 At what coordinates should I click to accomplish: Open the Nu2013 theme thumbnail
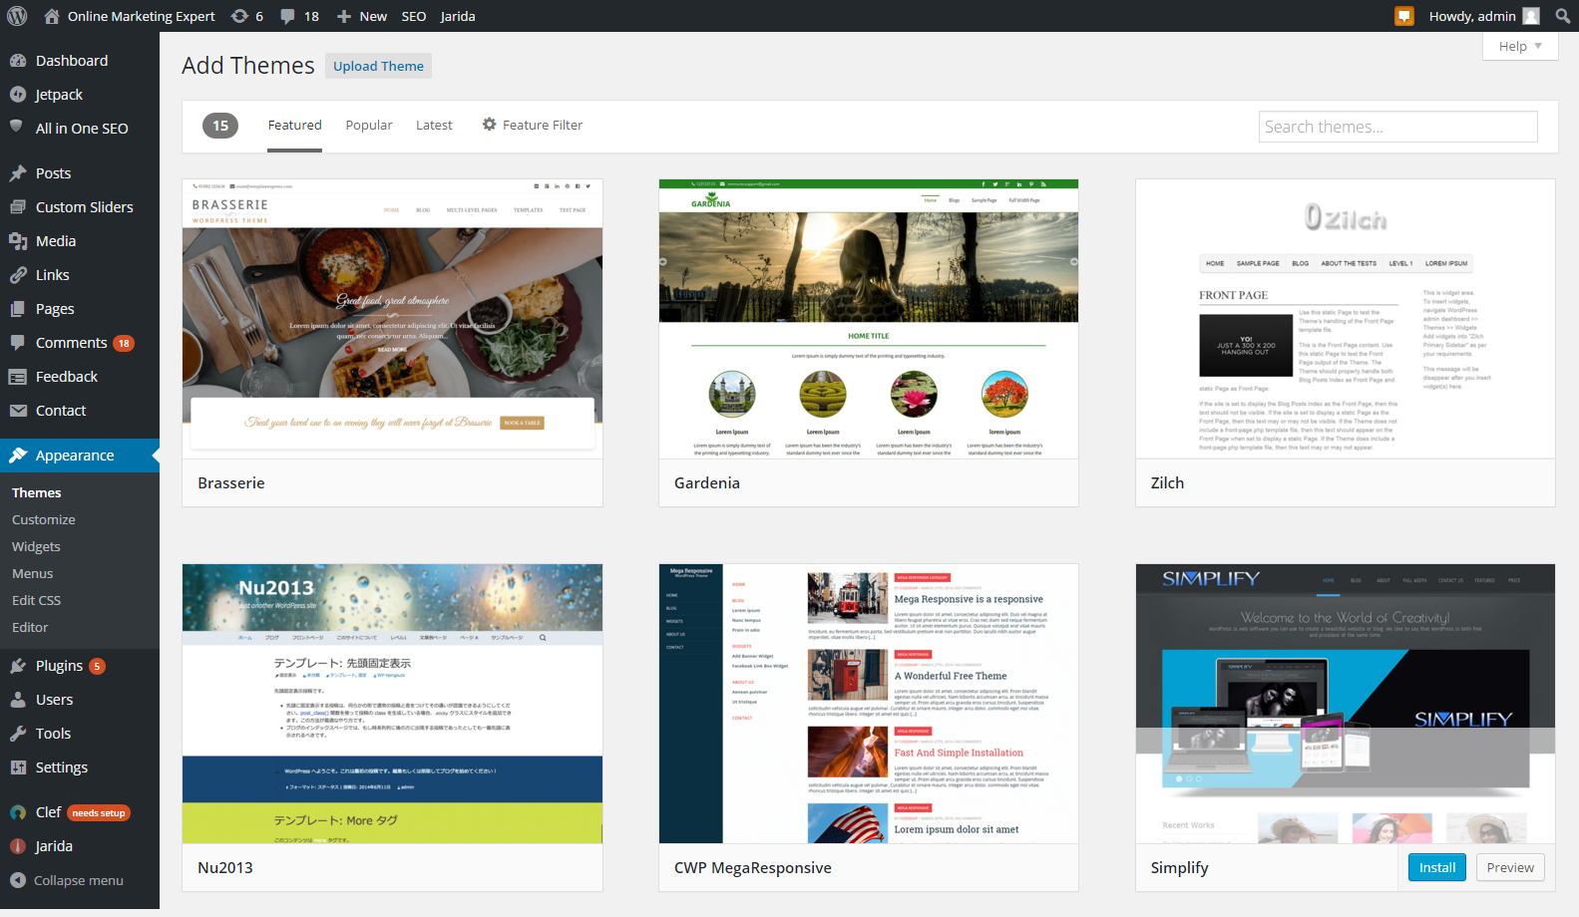click(x=392, y=704)
